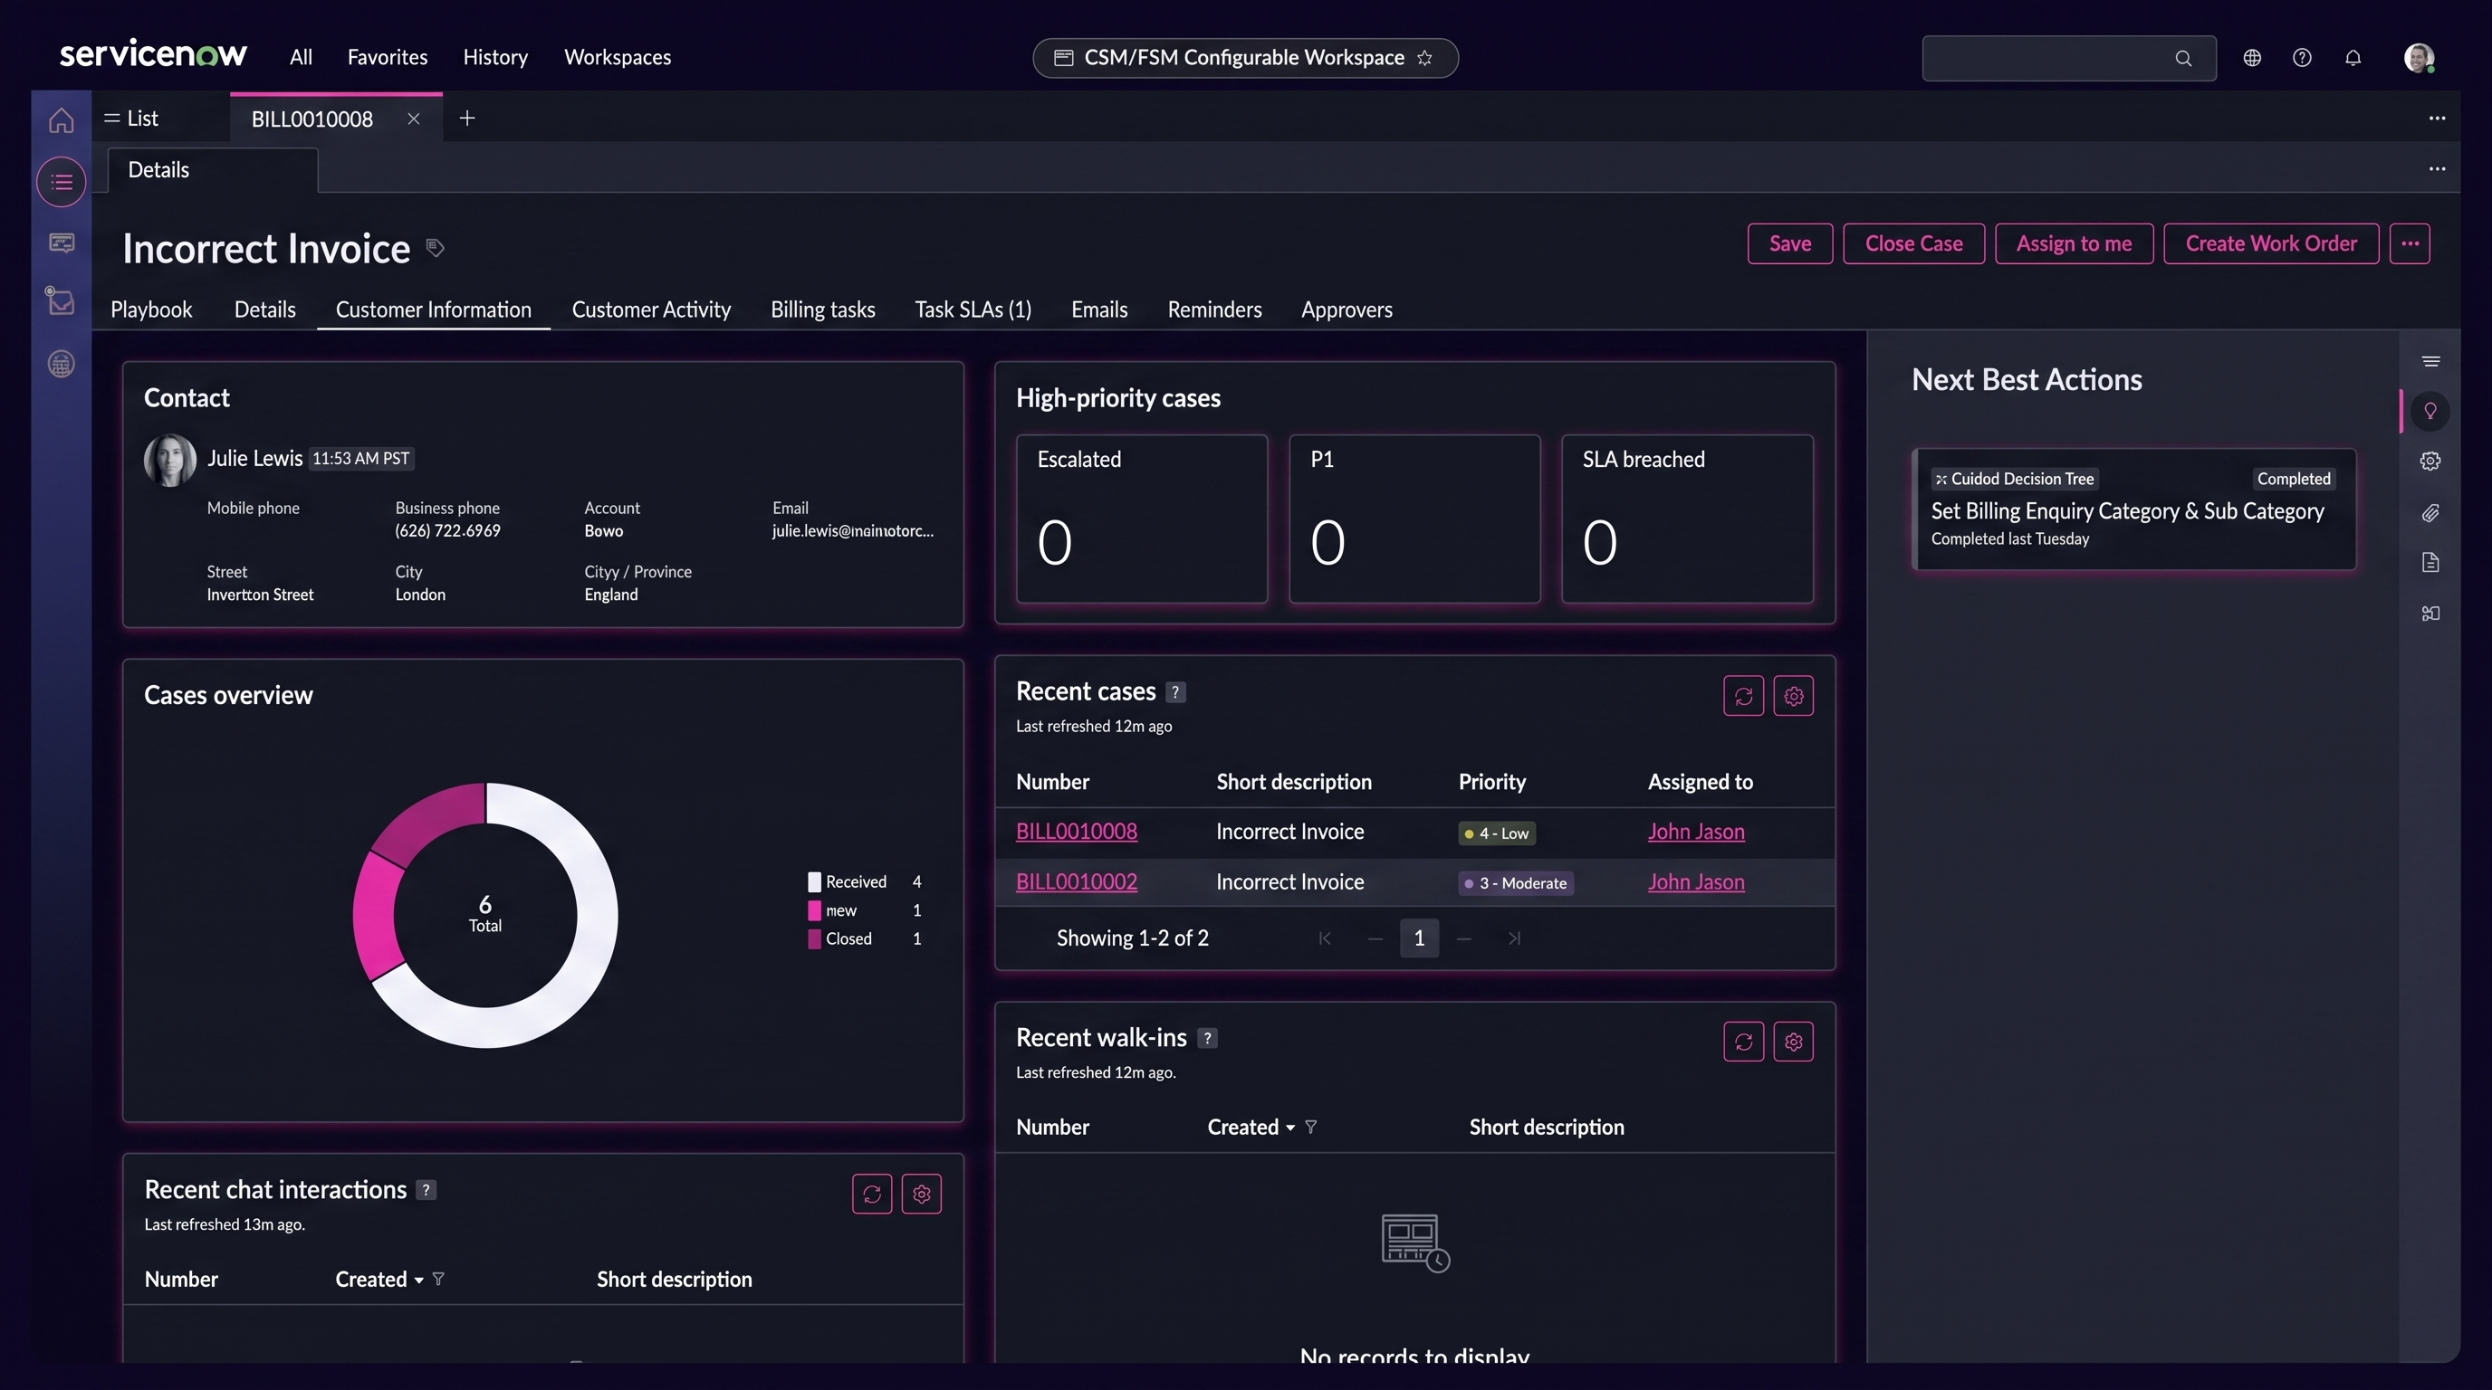Click the search magnifier icon
This screenshot has height=1390, width=2492.
point(2183,58)
